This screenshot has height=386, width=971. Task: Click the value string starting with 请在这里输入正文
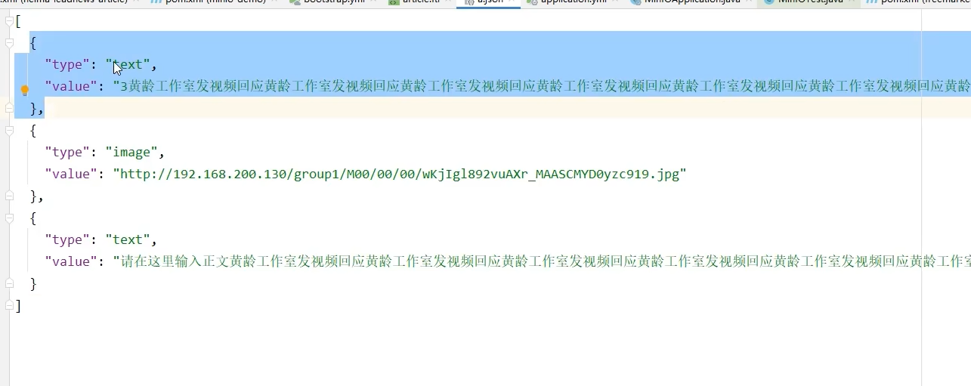542,261
